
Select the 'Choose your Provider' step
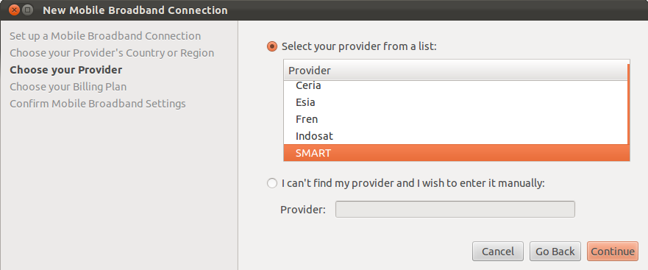point(66,70)
